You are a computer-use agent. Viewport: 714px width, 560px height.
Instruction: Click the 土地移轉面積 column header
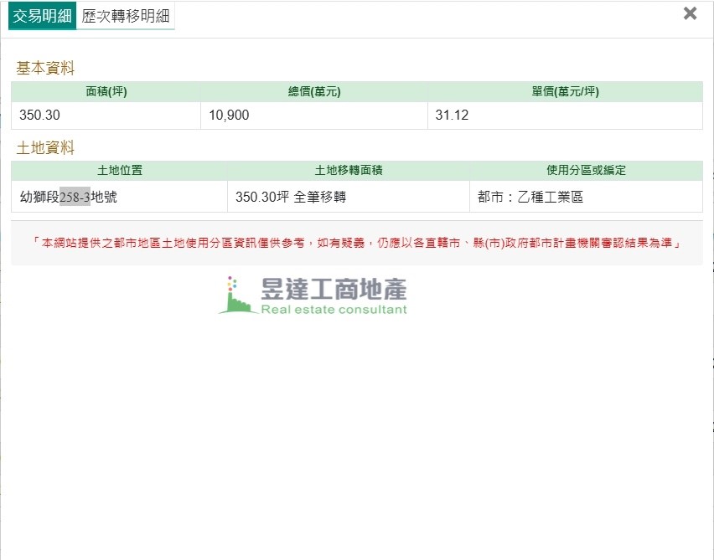tap(349, 171)
